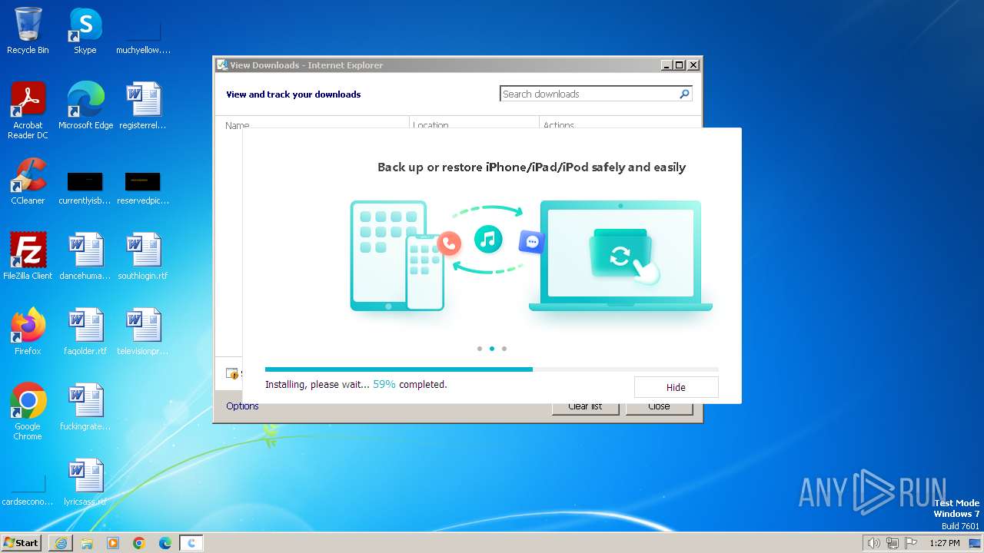Select the lyricsass.rtf file icon
The image size is (984, 553).
pyautogui.click(x=85, y=482)
